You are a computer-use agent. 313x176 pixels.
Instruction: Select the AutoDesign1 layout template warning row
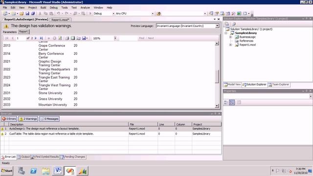(111, 129)
